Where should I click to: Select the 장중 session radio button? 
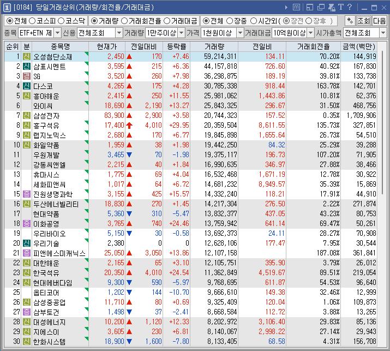pos(230,21)
